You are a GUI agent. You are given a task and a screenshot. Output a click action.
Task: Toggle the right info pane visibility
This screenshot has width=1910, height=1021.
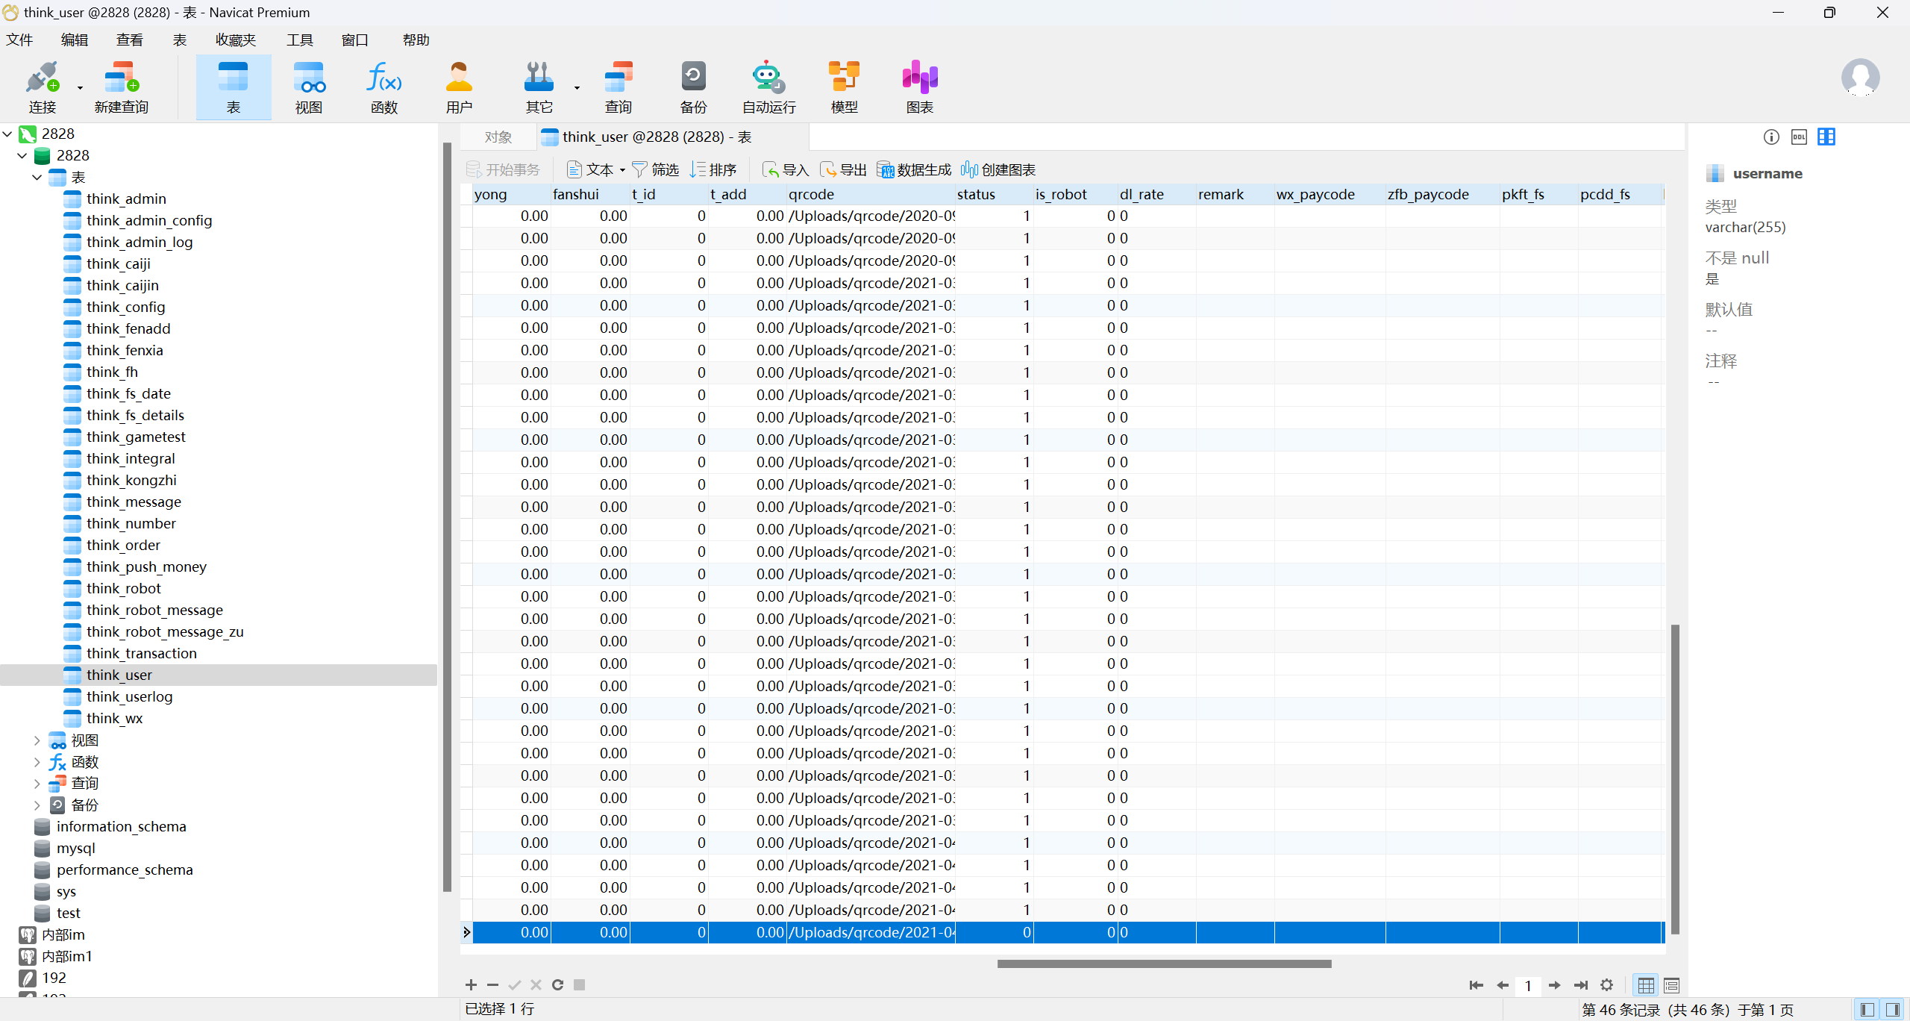(x=1893, y=1009)
